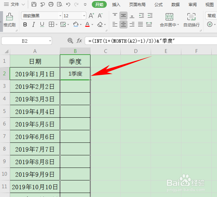Viewport: 217px width, 197px height.
Task: Undo the last action
Action: (68, 4)
